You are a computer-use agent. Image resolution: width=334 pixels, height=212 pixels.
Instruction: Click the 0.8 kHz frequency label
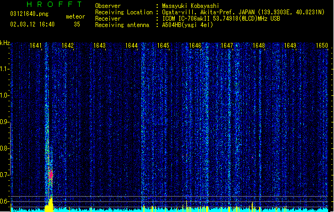(x=4, y=148)
